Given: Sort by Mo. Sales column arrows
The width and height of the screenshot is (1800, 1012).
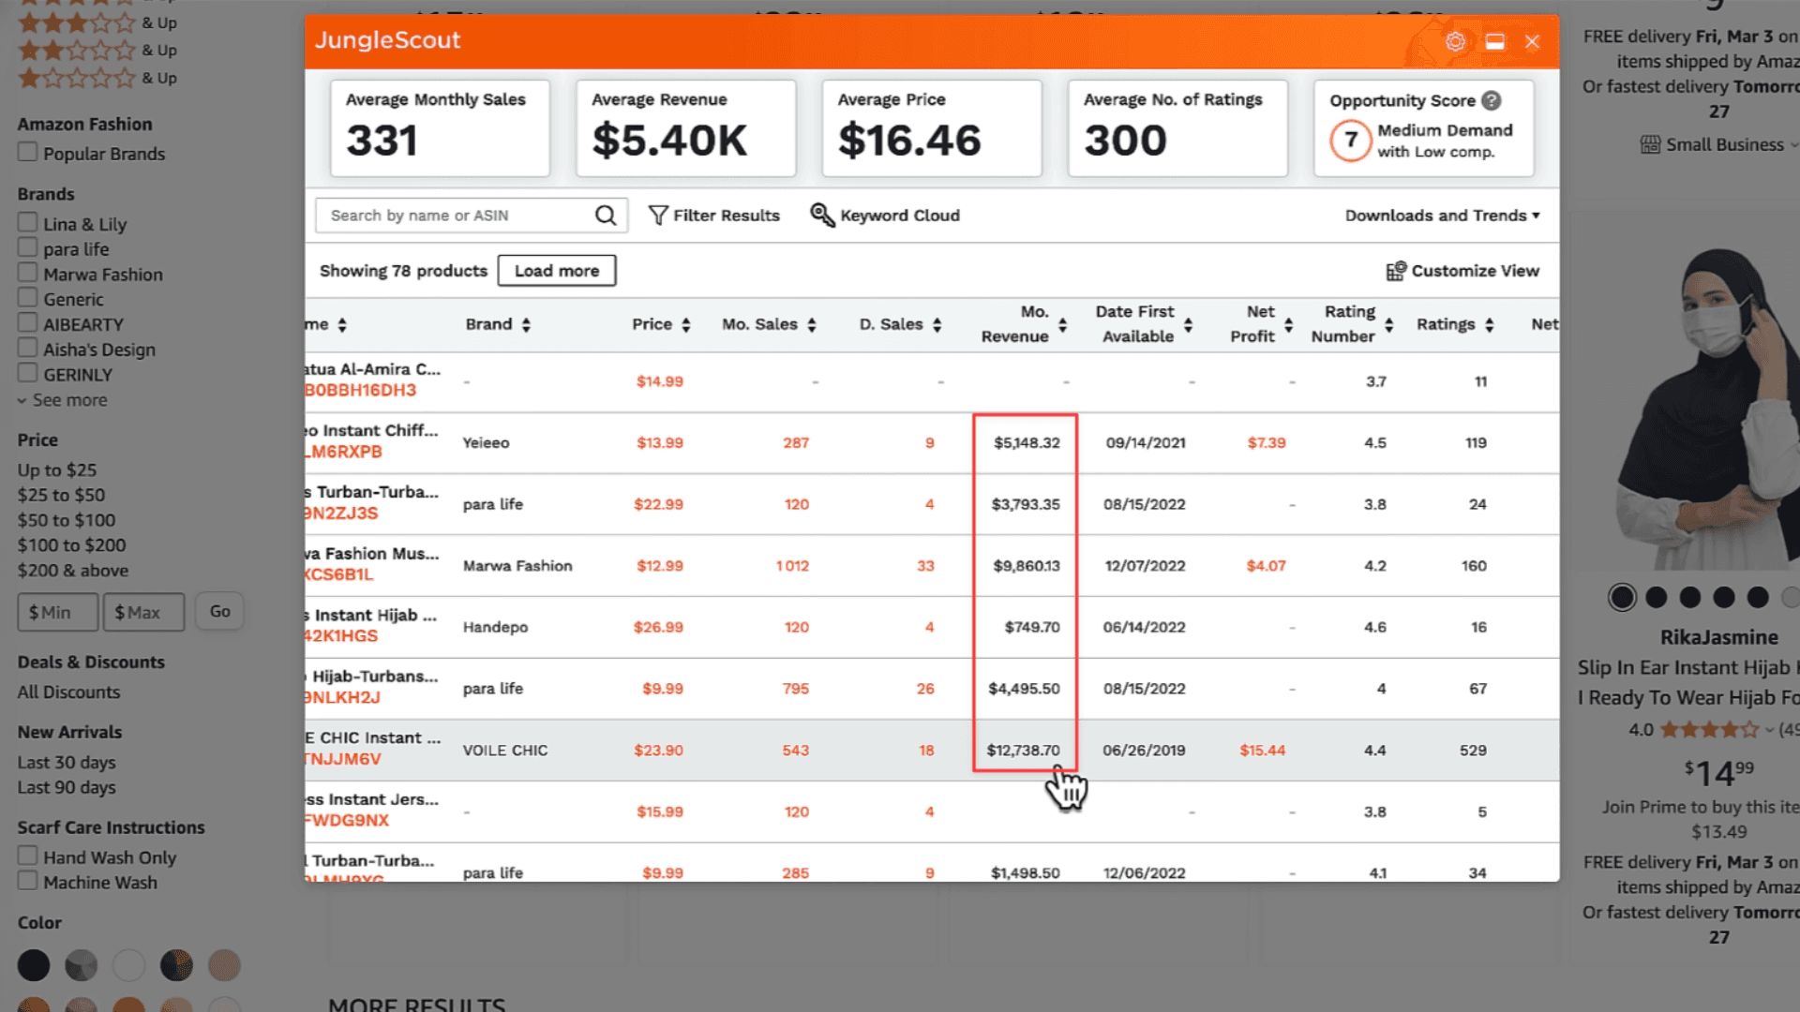Looking at the screenshot, I should pos(812,324).
